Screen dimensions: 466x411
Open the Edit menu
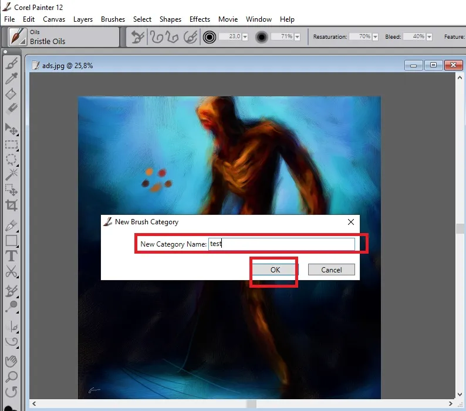click(29, 19)
